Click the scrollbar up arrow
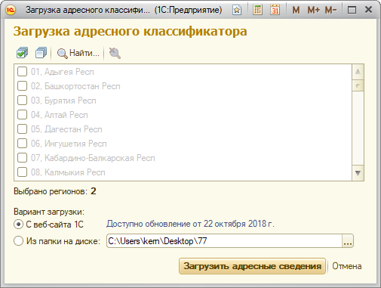This screenshot has height=288, width=381. pyautogui.click(x=358, y=72)
